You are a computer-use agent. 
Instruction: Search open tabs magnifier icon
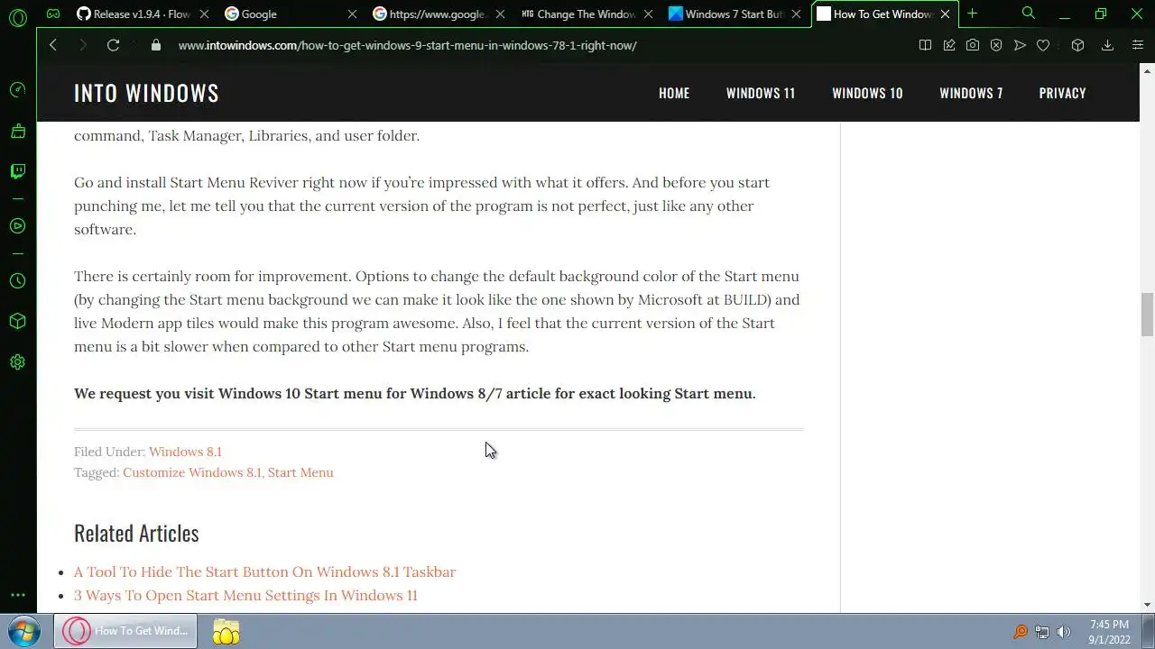[x=1029, y=14]
